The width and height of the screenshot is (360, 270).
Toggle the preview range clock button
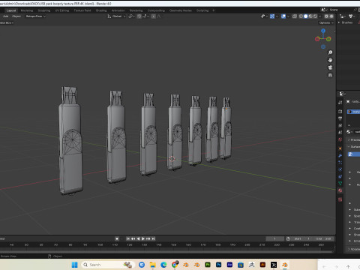point(288,238)
